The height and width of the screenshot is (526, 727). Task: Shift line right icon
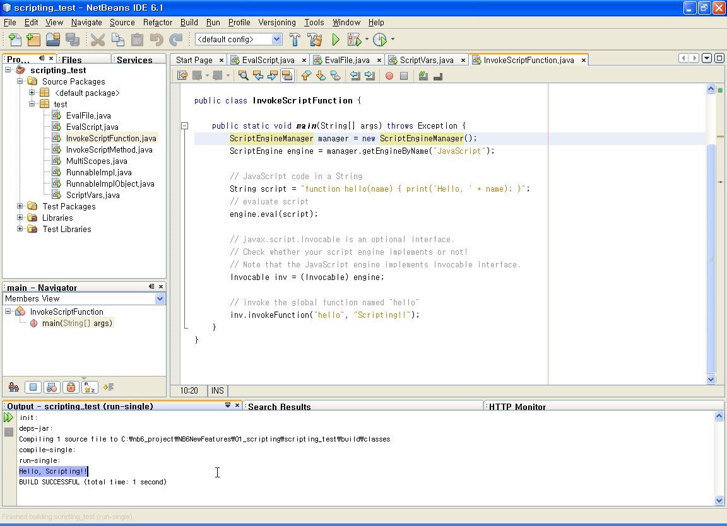[x=370, y=76]
